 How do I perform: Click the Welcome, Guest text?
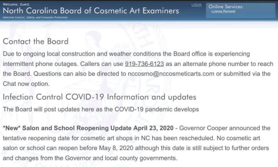(17, 4)
